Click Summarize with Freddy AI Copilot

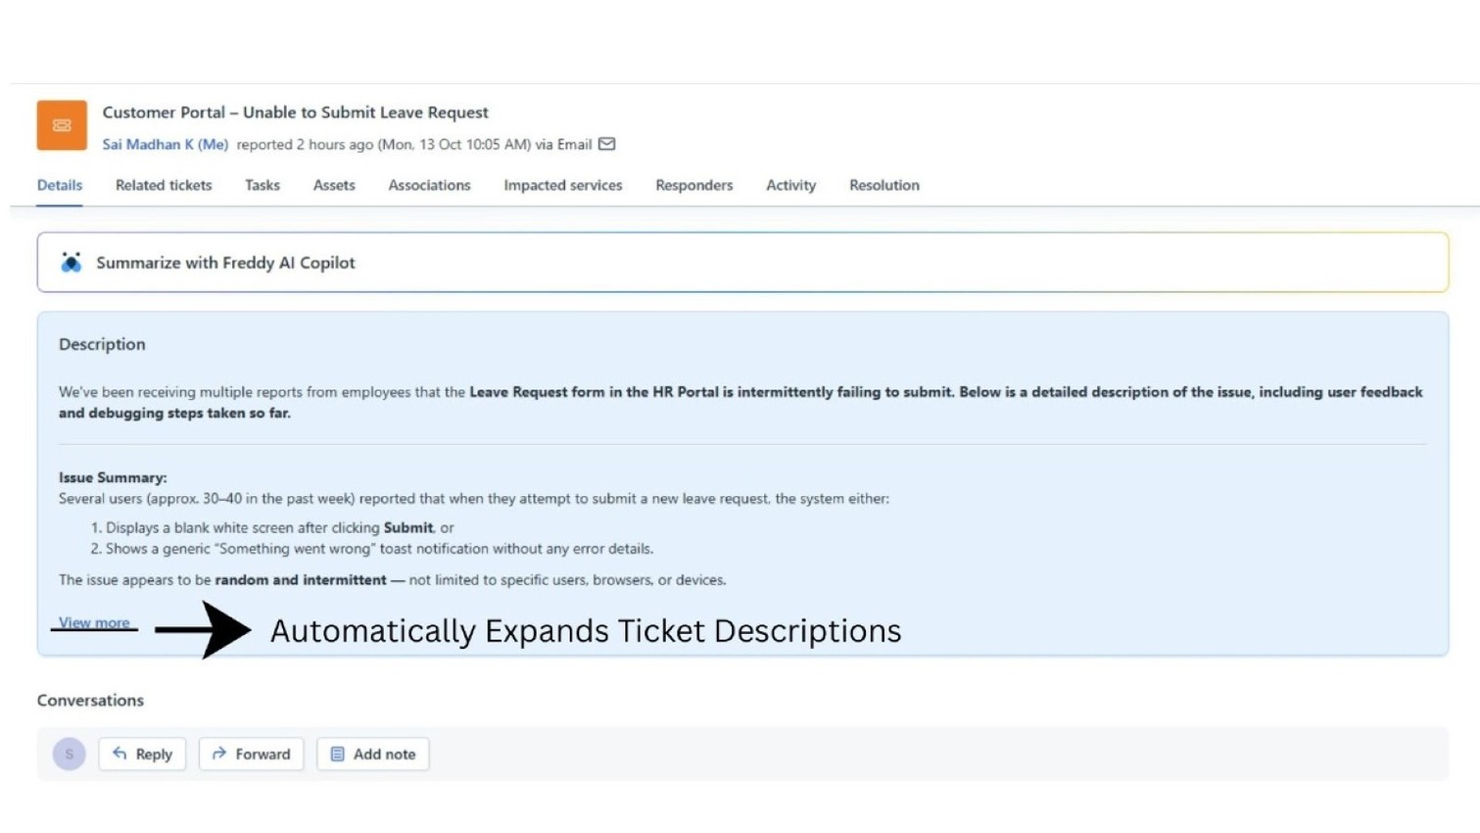click(x=225, y=263)
